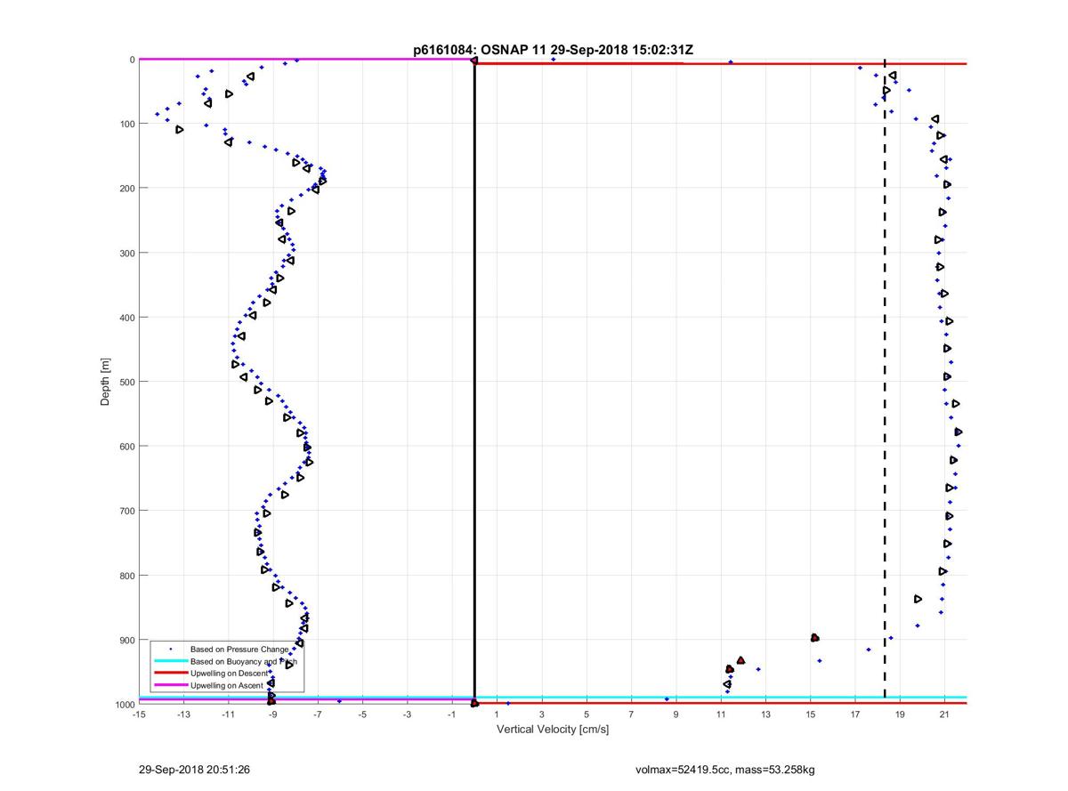This screenshot has height=791, width=1068.
Task: Click depth tick label "400" on y-axis
Action: point(125,318)
